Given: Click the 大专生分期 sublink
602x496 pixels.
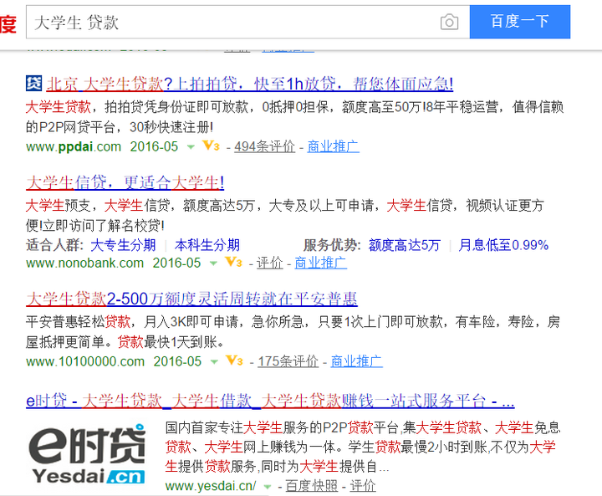Looking at the screenshot, I should pos(123,245).
